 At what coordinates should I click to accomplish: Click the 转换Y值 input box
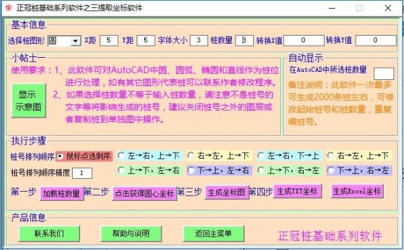pos(376,40)
